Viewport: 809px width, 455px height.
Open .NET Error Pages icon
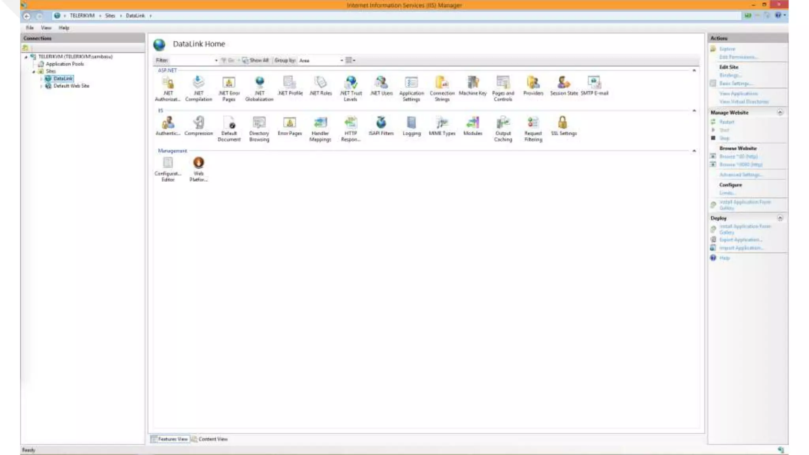pos(229,88)
